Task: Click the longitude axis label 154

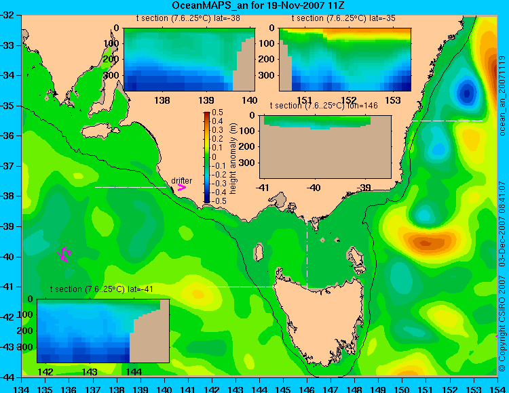Action: (x=497, y=389)
